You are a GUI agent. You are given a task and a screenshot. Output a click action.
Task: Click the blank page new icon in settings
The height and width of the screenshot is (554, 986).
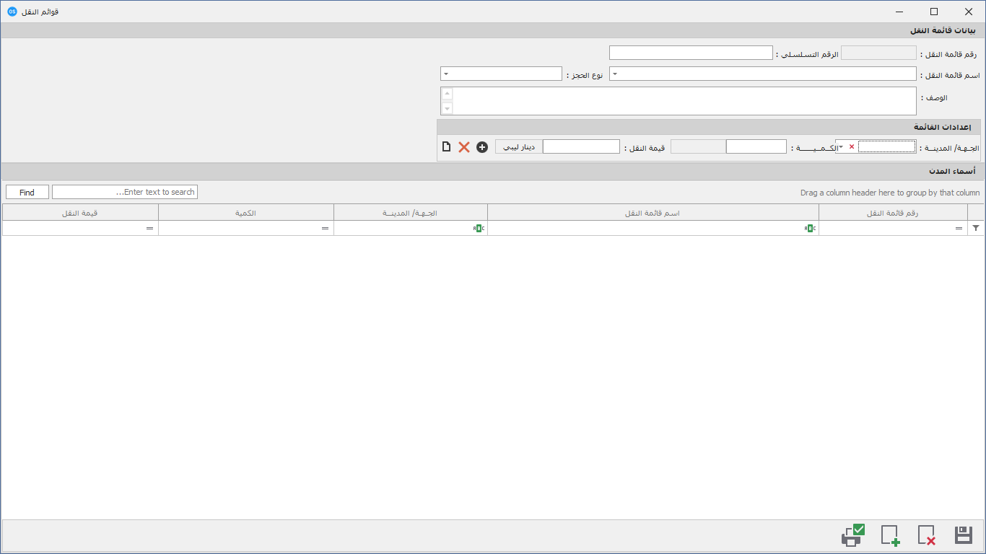click(x=446, y=147)
